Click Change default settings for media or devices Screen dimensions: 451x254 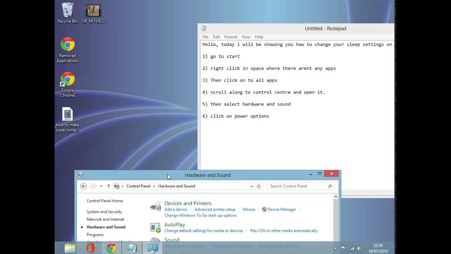[x=204, y=230]
